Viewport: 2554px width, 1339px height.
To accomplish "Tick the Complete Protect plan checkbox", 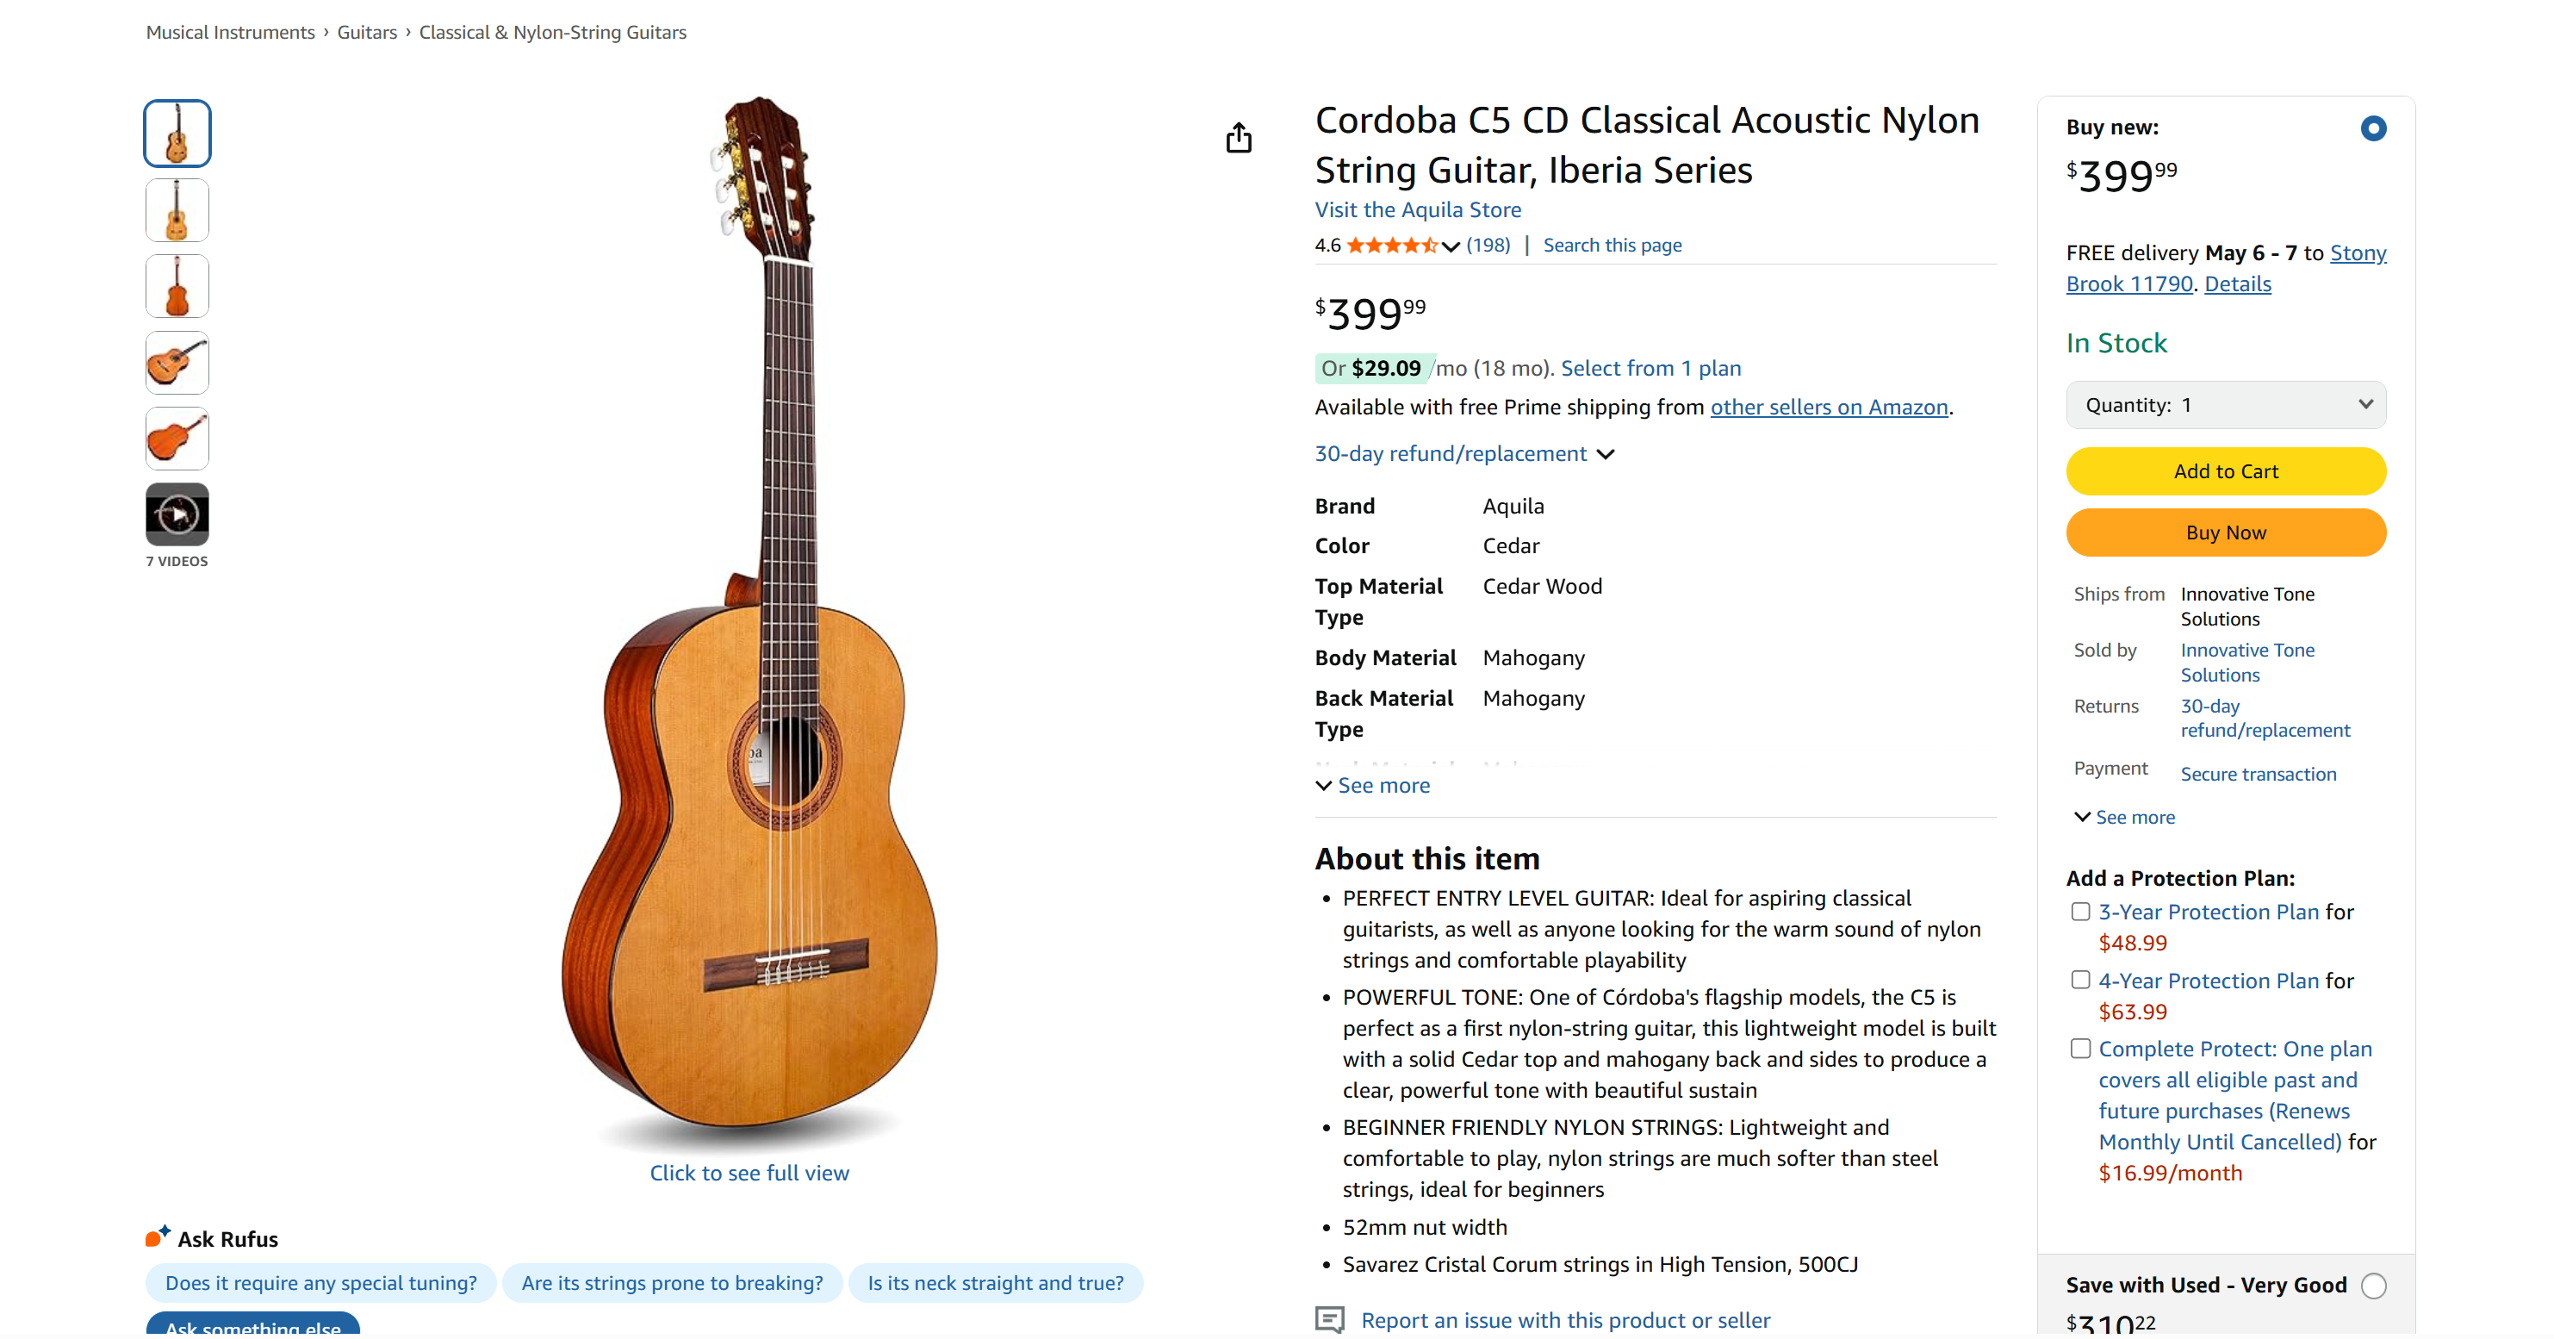I will pos(2080,1049).
